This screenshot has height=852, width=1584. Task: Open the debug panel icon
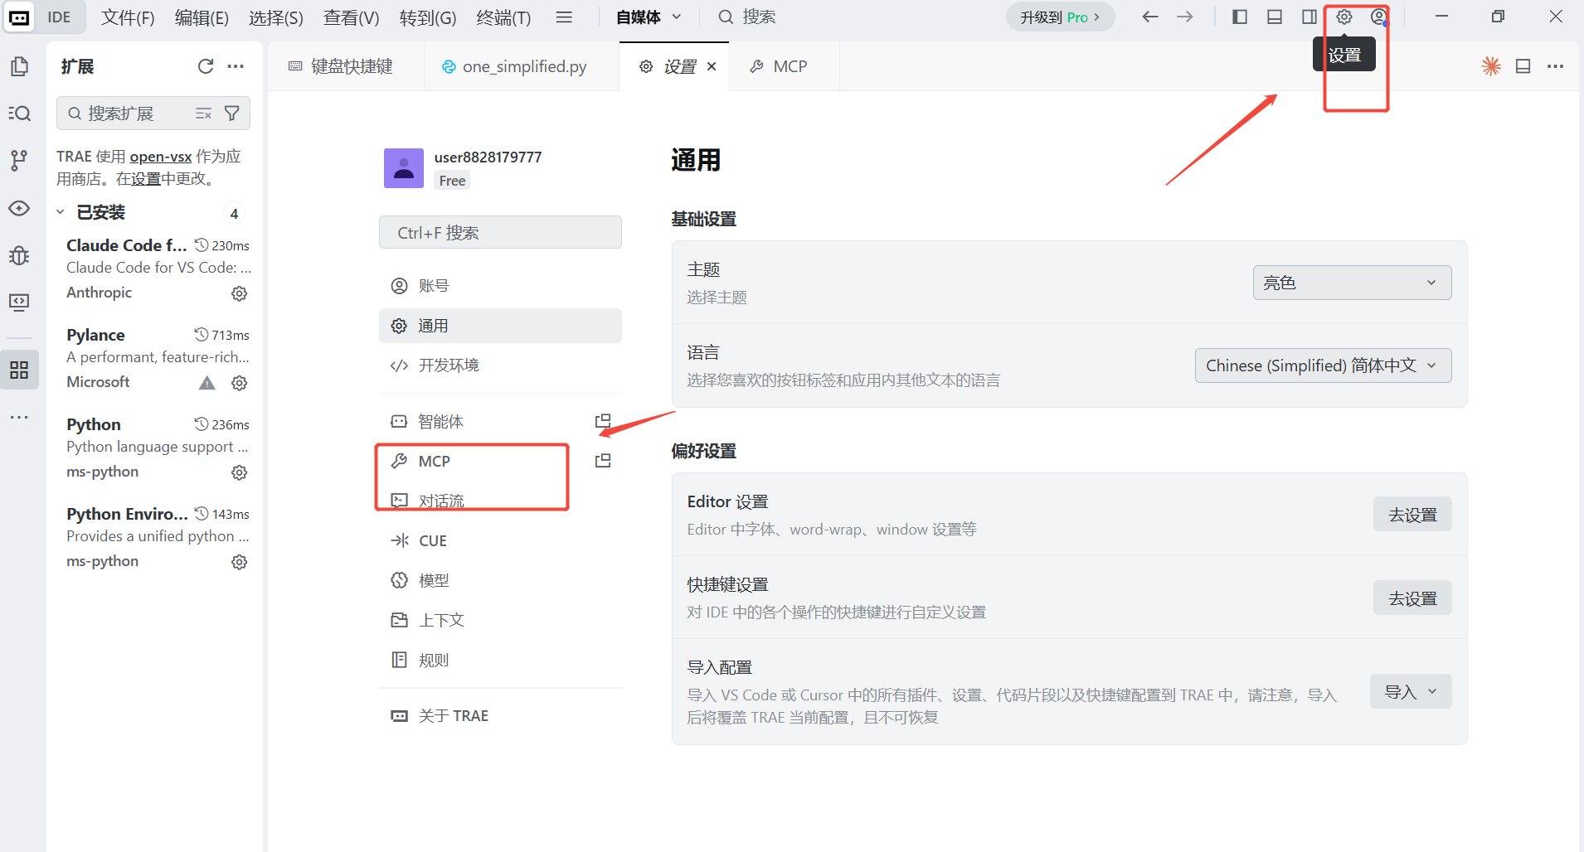19,255
